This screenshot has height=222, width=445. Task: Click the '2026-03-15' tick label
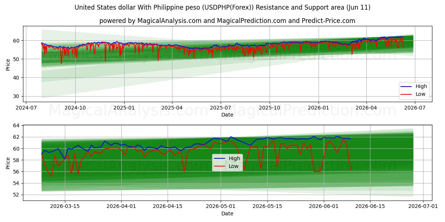pos(65,206)
